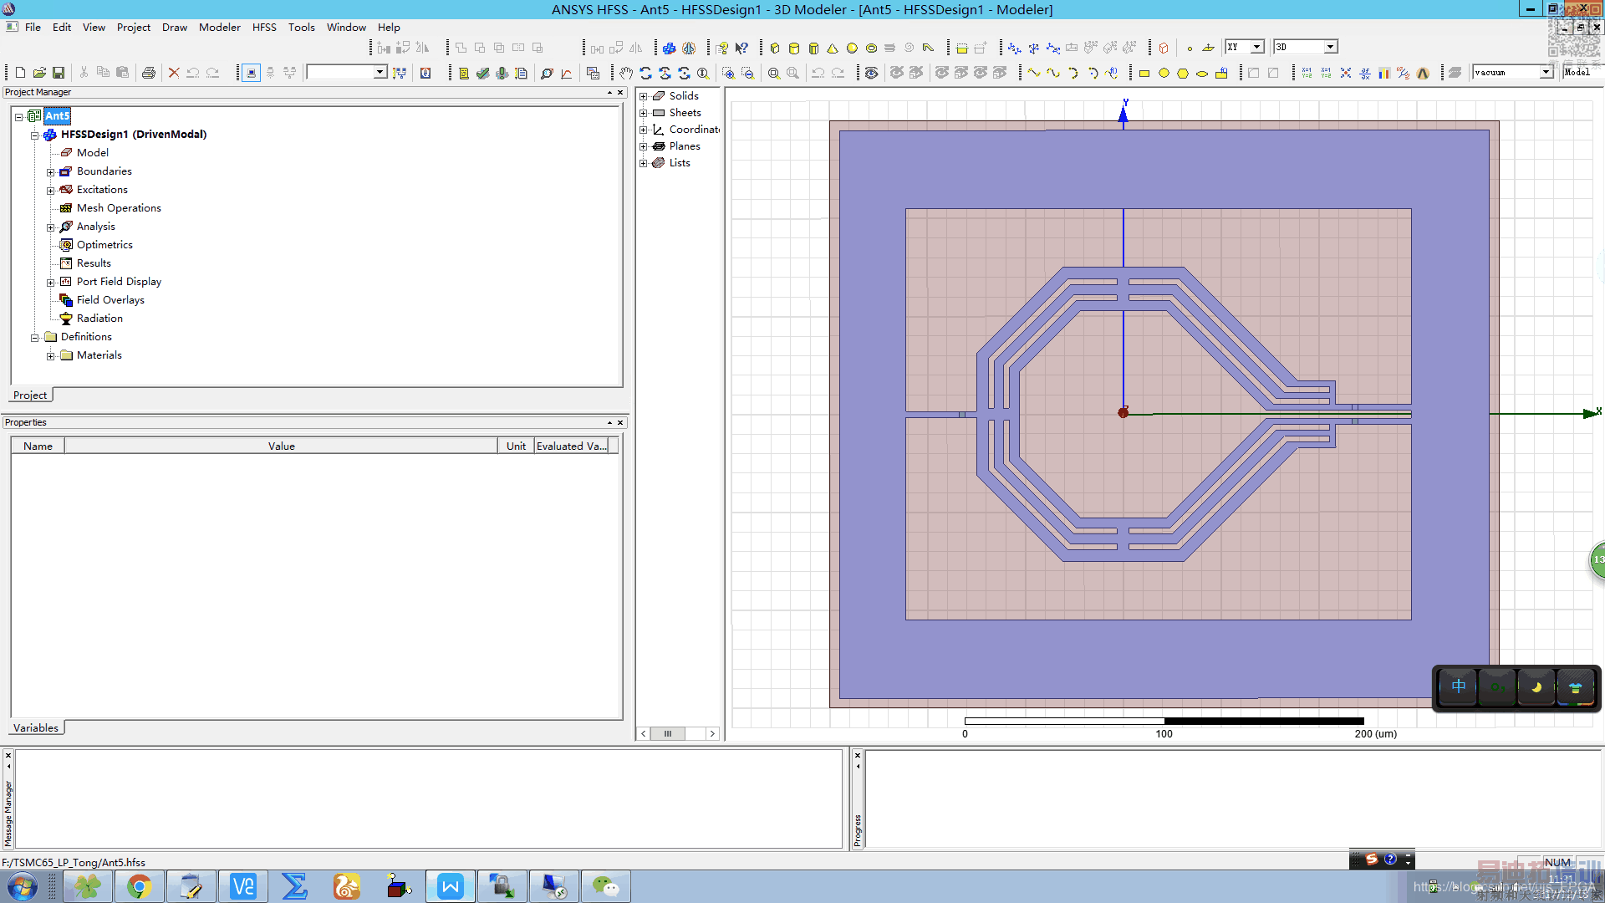Select the Draw line tool
Viewport: 1605px width, 903px height.
pyautogui.click(x=1034, y=73)
